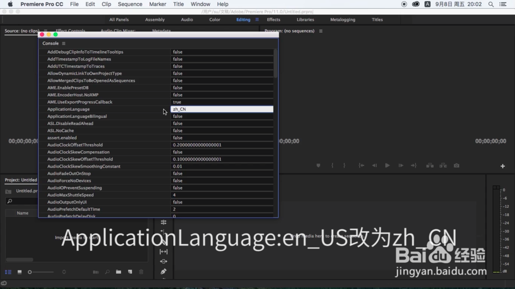
Task: Edit the ApplicationLanguage zh_CN value field
Action: tap(221, 109)
